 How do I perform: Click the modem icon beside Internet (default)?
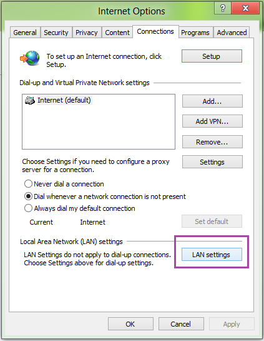coord(30,100)
